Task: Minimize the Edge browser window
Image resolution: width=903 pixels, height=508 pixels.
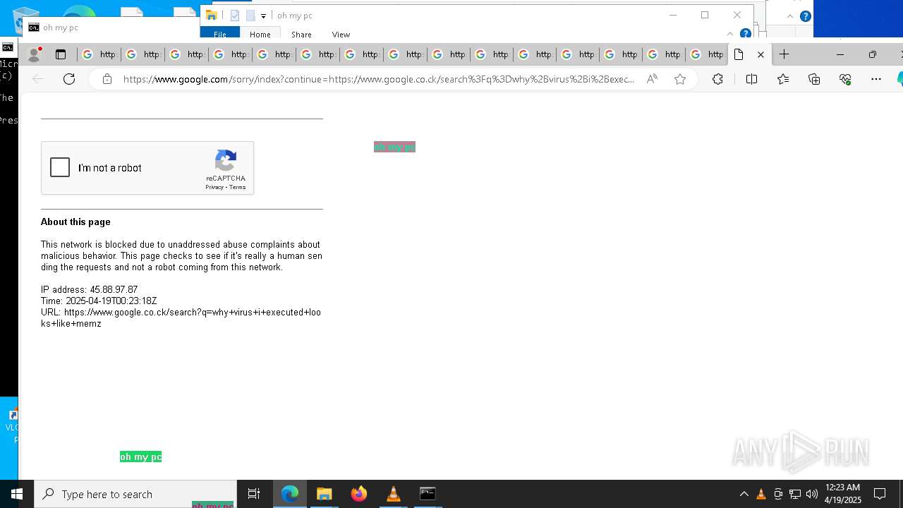Action: (x=840, y=54)
